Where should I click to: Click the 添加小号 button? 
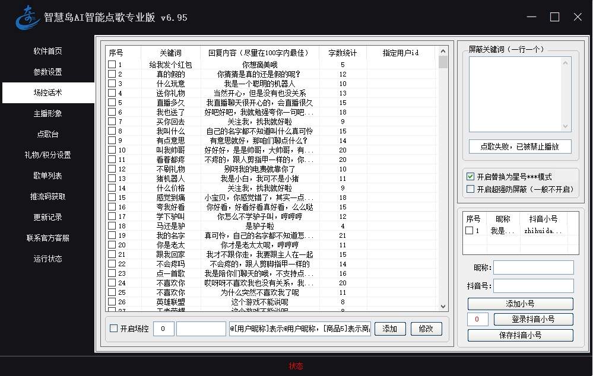click(520, 304)
